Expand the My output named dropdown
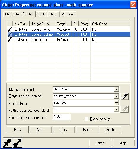This screenshot has height=149, width=138. (x=116, y=89)
